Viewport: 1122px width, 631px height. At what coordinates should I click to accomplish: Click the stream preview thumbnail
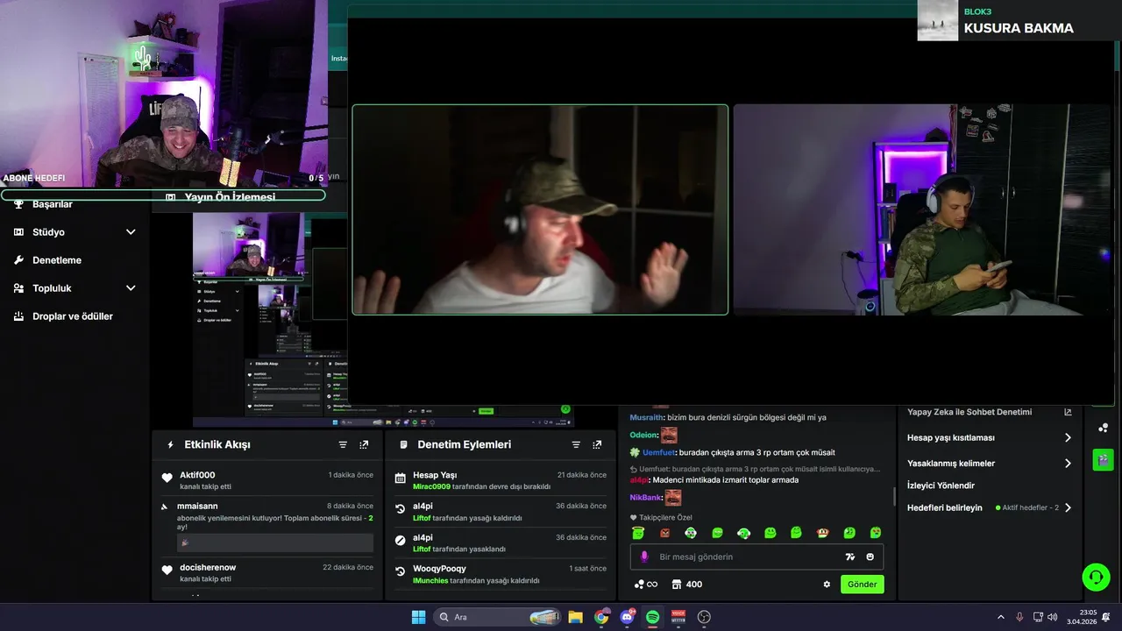(x=270, y=320)
